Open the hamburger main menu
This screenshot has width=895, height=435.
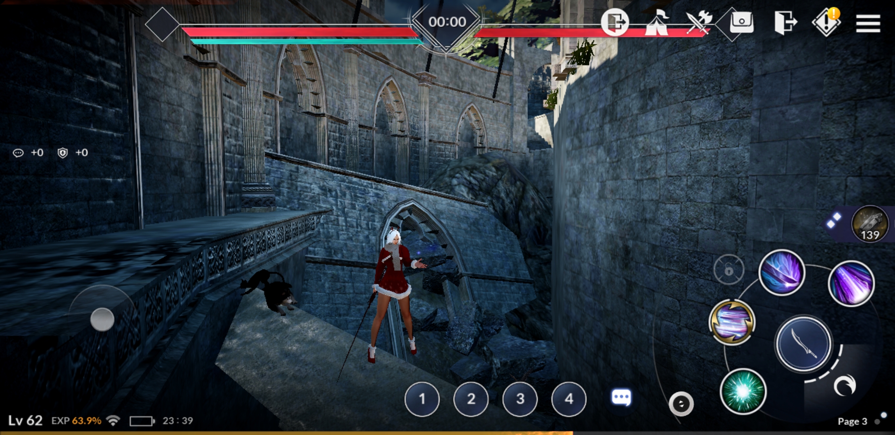coord(868,23)
